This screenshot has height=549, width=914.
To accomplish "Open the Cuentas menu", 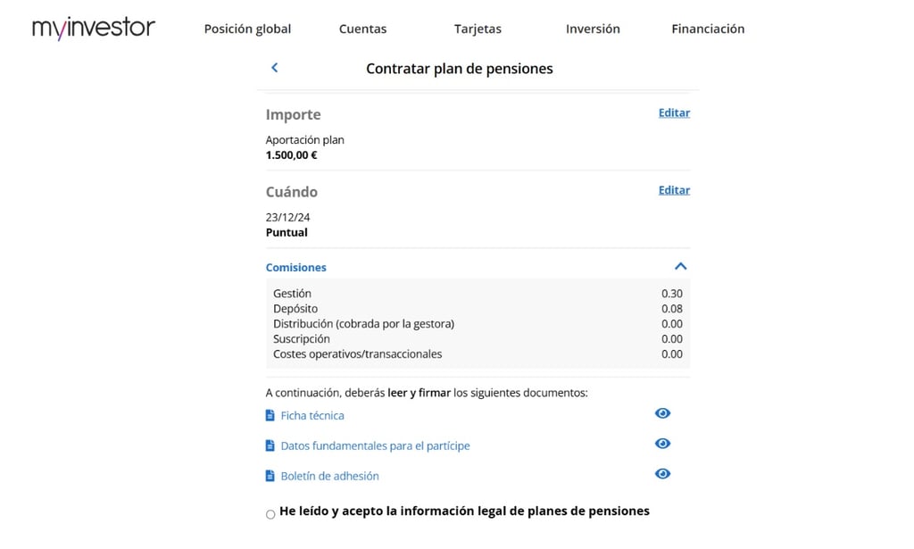I will pyautogui.click(x=362, y=29).
